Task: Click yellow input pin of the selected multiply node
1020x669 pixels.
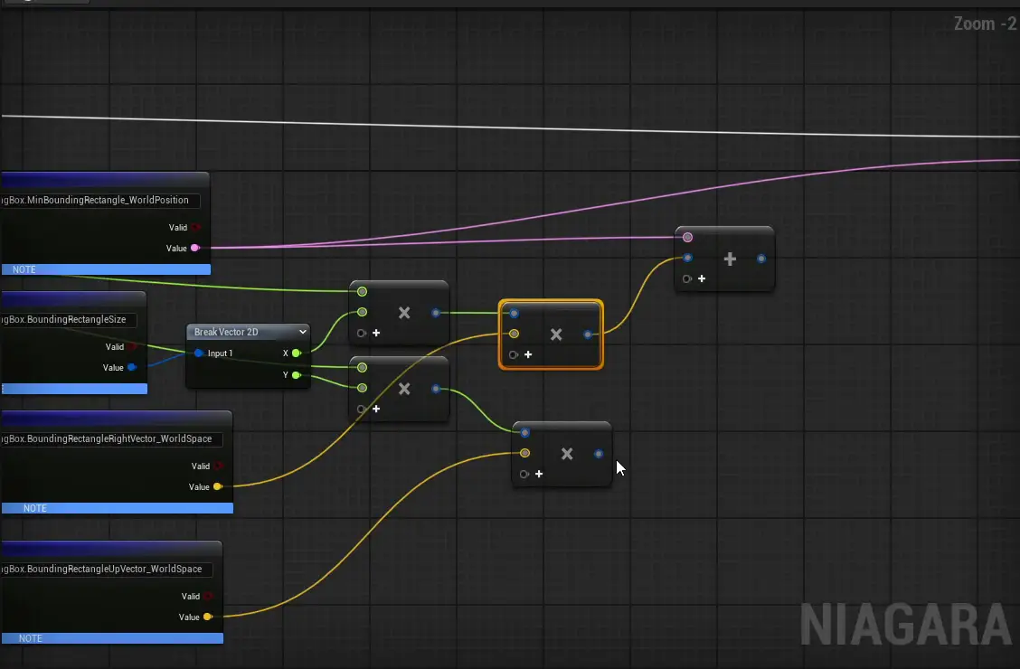Action: (x=514, y=334)
